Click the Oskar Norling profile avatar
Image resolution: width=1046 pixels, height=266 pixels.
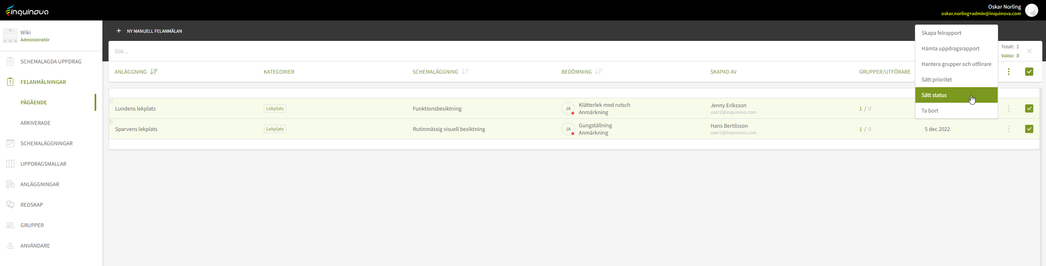1031,10
